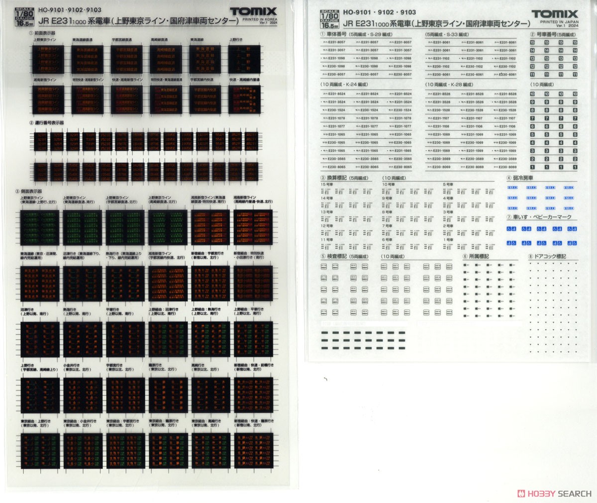
Task: Select the side display decal labelled '上野経由:平塚行き'
Action: (253, 339)
